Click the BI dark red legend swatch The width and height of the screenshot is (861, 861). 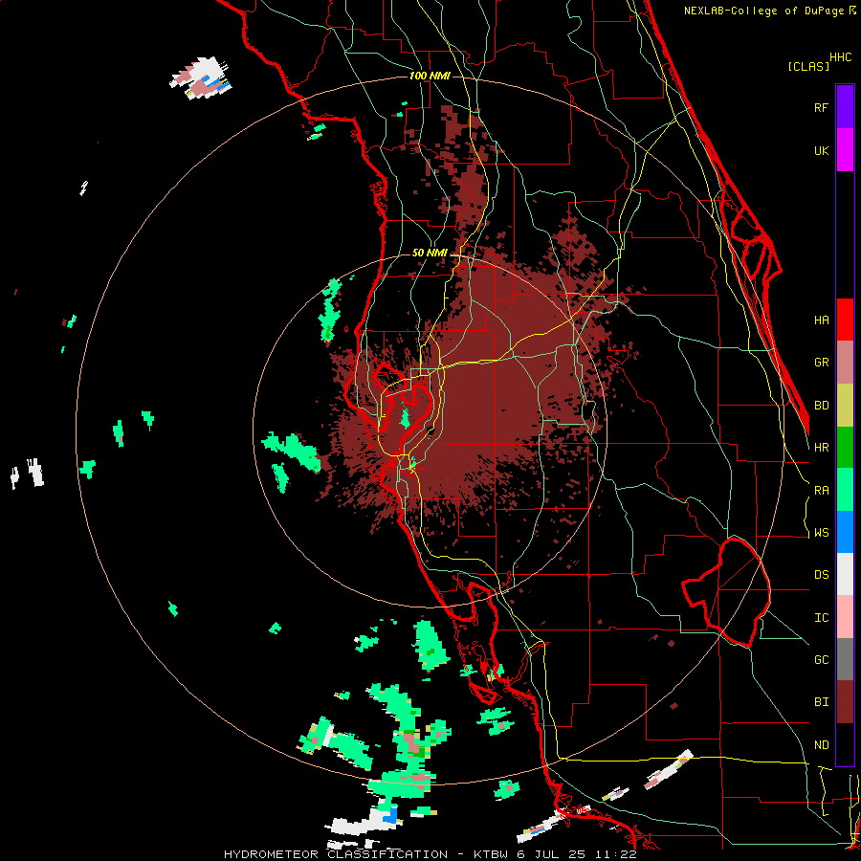(845, 702)
